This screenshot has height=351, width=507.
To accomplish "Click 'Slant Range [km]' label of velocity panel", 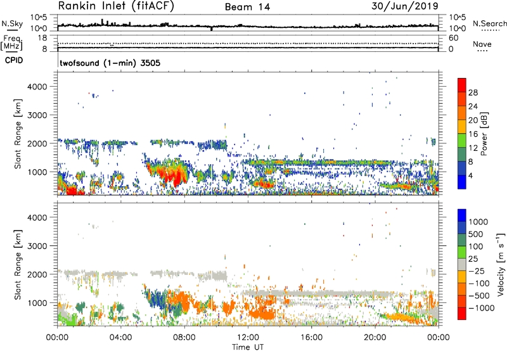I will pyautogui.click(x=18, y=264).
